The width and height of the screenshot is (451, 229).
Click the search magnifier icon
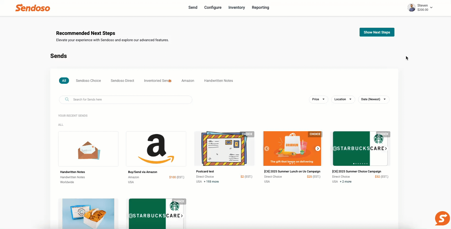(x=67, y=99)
